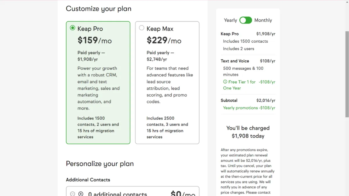Screen dimensions: 349x196
Task: Click the Keap Pro $159/mo price card
Action: coord(98,83)
